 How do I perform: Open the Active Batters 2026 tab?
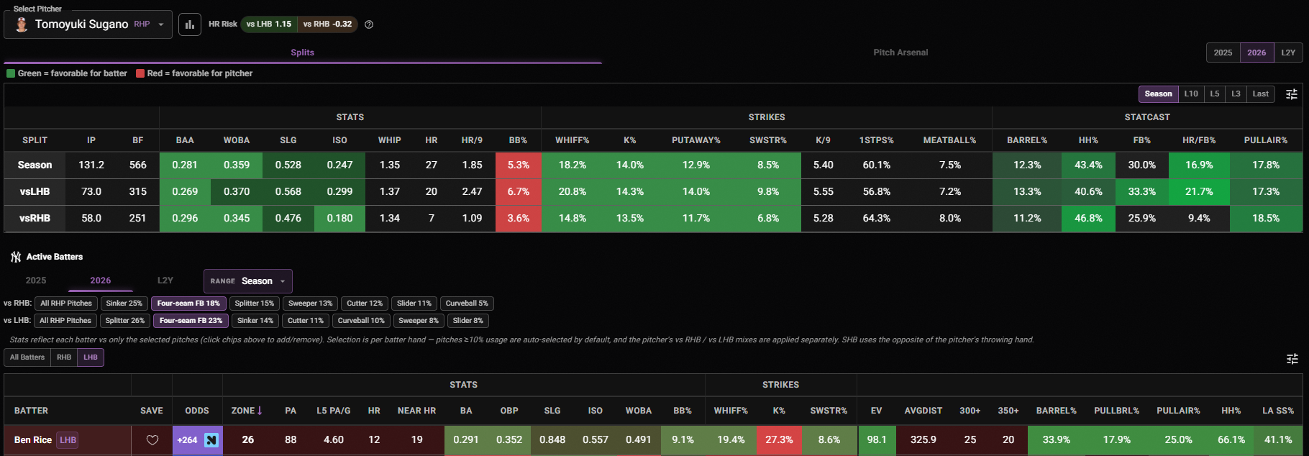pyautogui.click(x=101, y=281)
